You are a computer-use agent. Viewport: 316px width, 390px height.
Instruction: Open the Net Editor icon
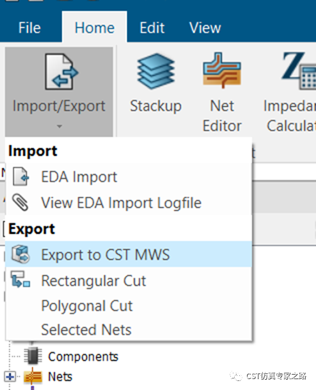(x=222, y=70)
